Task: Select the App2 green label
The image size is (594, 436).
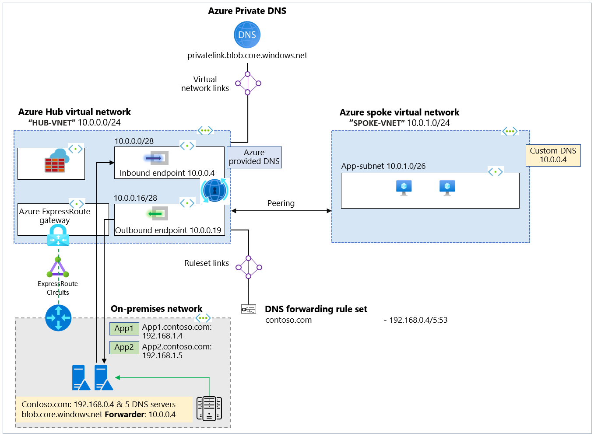Action: [124, 347]
